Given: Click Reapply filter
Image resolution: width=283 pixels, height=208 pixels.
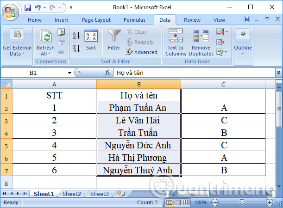Looking at the screenshot, I should pos(140,42).
